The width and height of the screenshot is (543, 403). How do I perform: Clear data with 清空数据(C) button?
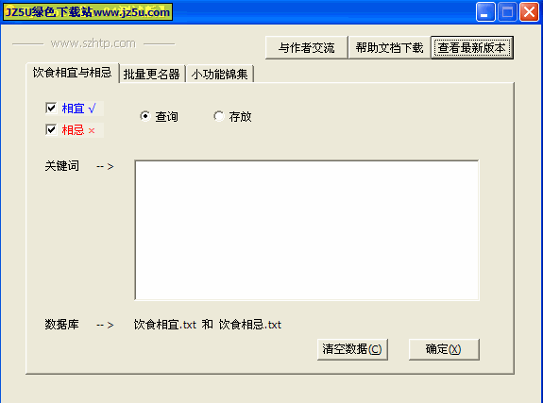click(352, 349)
